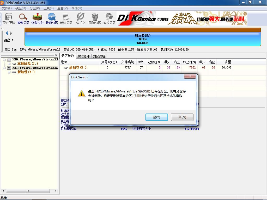Collapse the HD1 disk tree node

(x=4, y=68)
